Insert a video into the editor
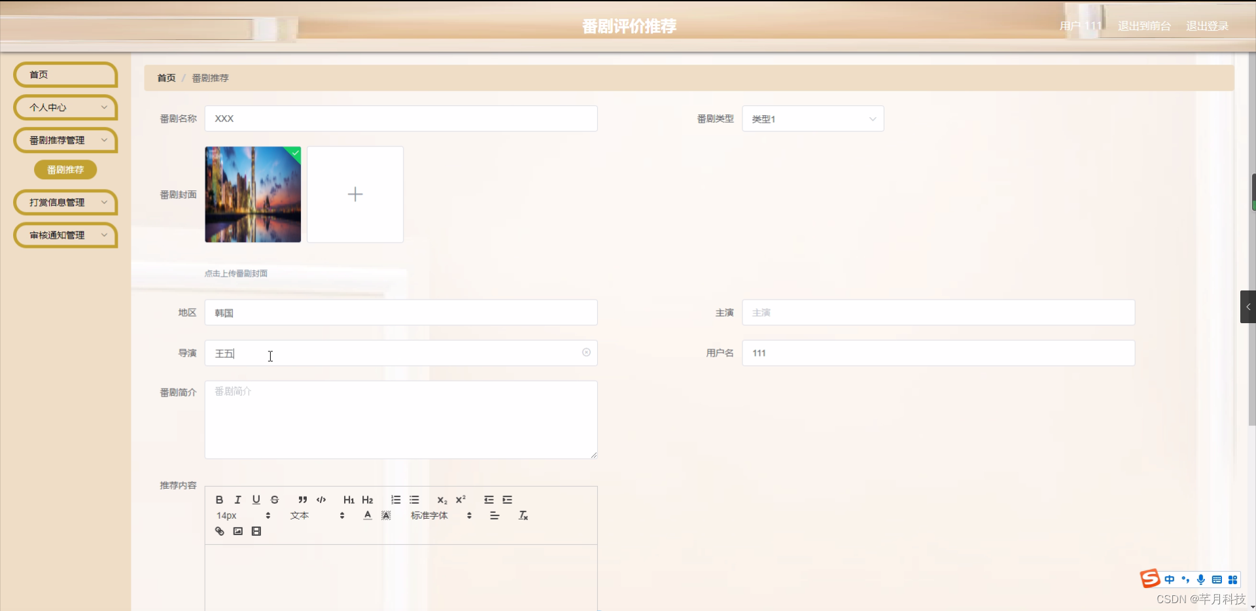This screenshot has width=1256, height=611. point(256,531)
